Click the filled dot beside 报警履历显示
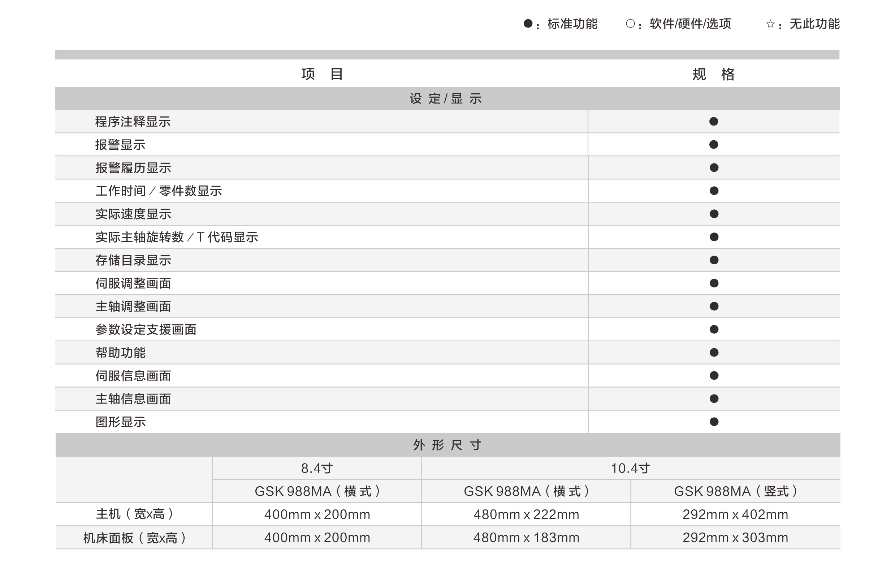Image resolution: width=895 pixels, height=572 pixels. click(714, 167)
